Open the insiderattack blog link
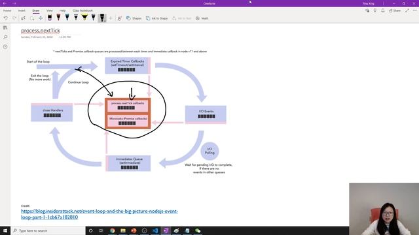This screenshot has width=419, height=235. click(100, 214)
